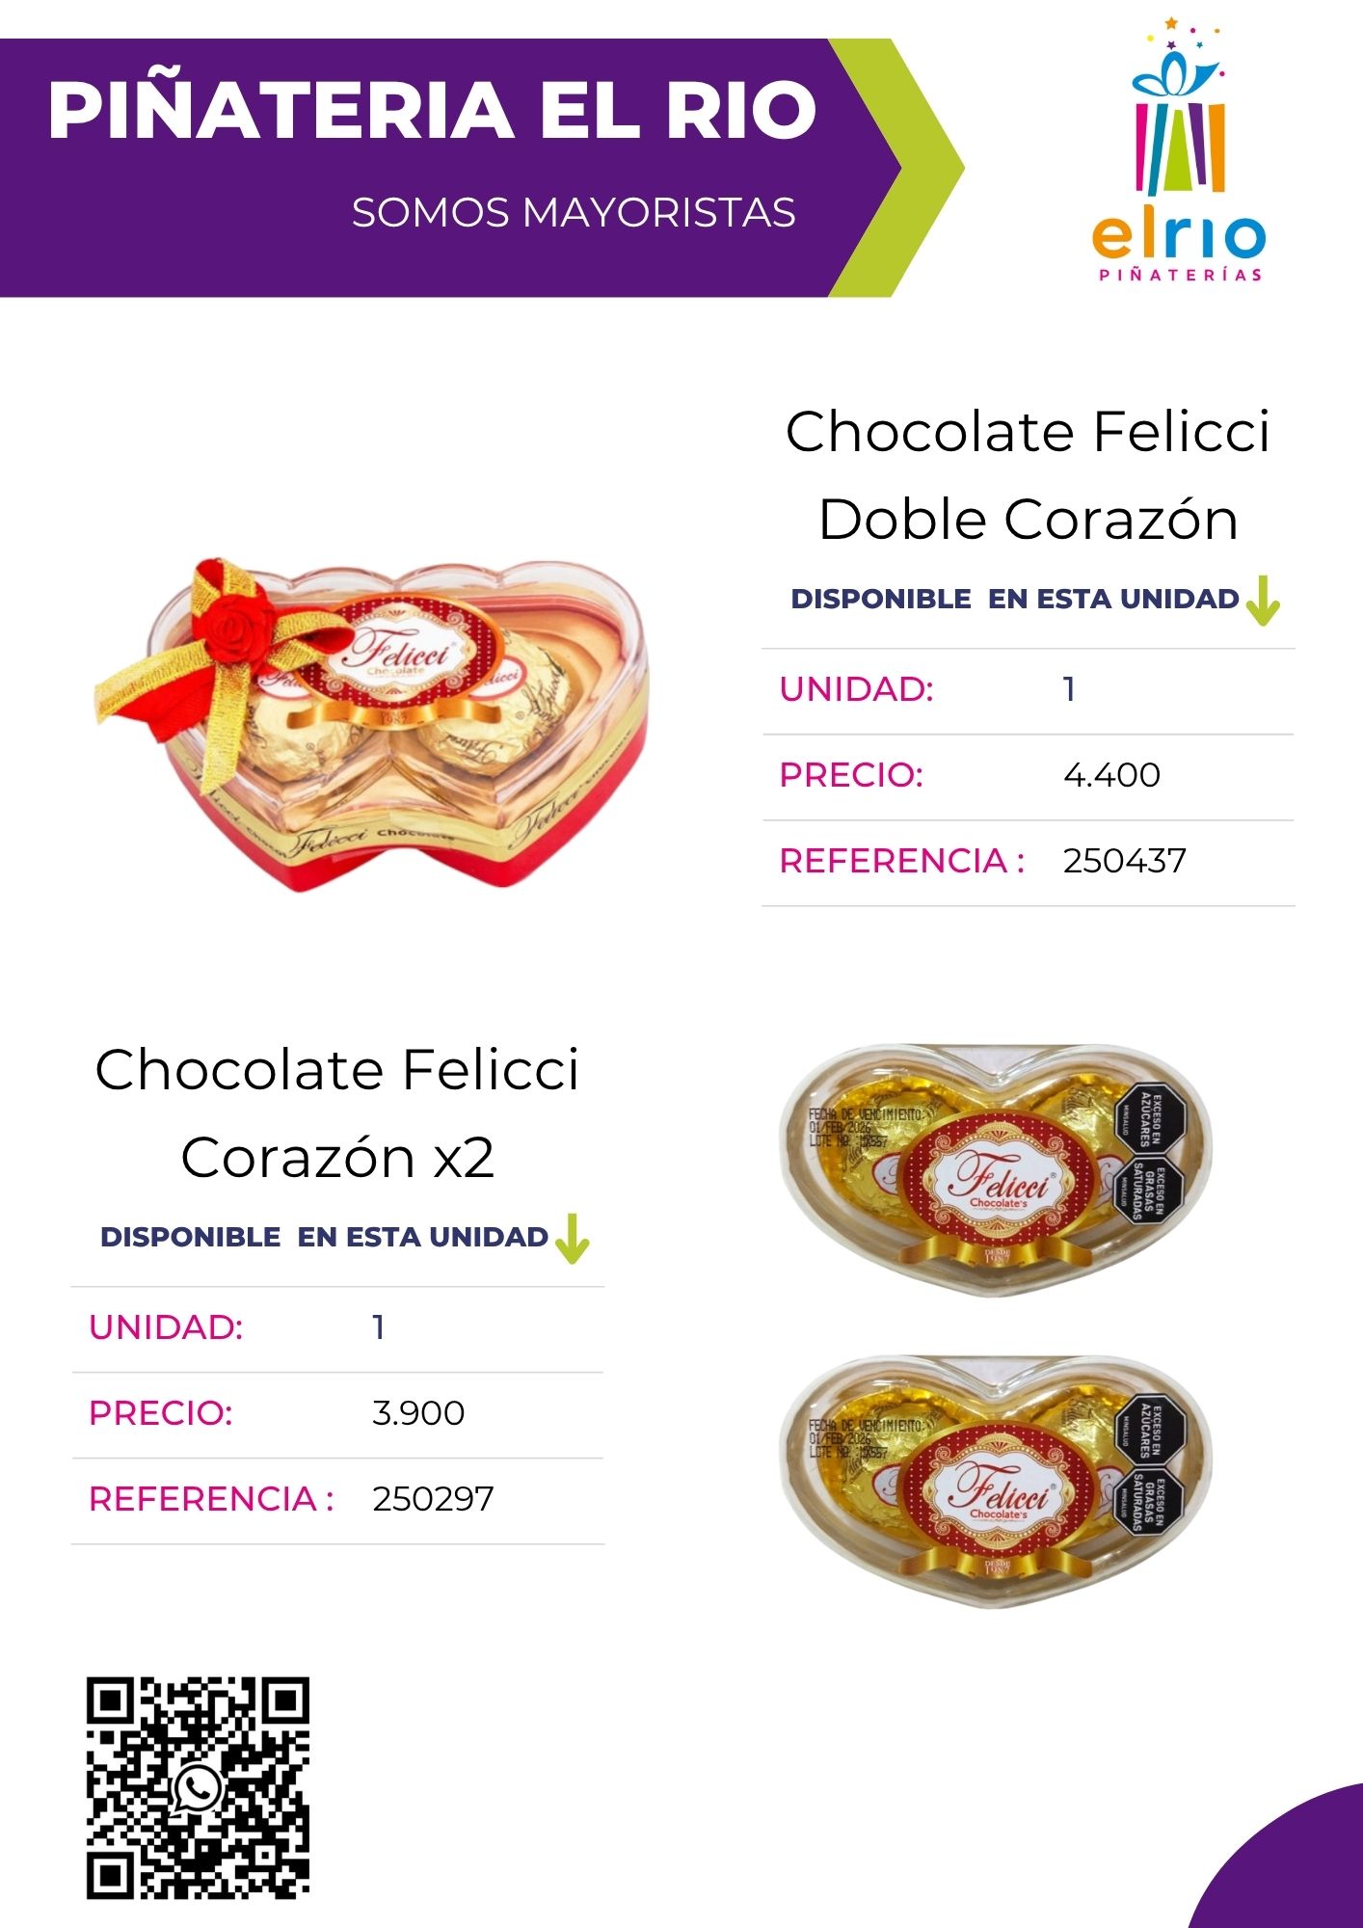The height and width of the screenshot is (1928, 1363).
Task: Click the price value 4.400
Action: (x=1111, y=775)
